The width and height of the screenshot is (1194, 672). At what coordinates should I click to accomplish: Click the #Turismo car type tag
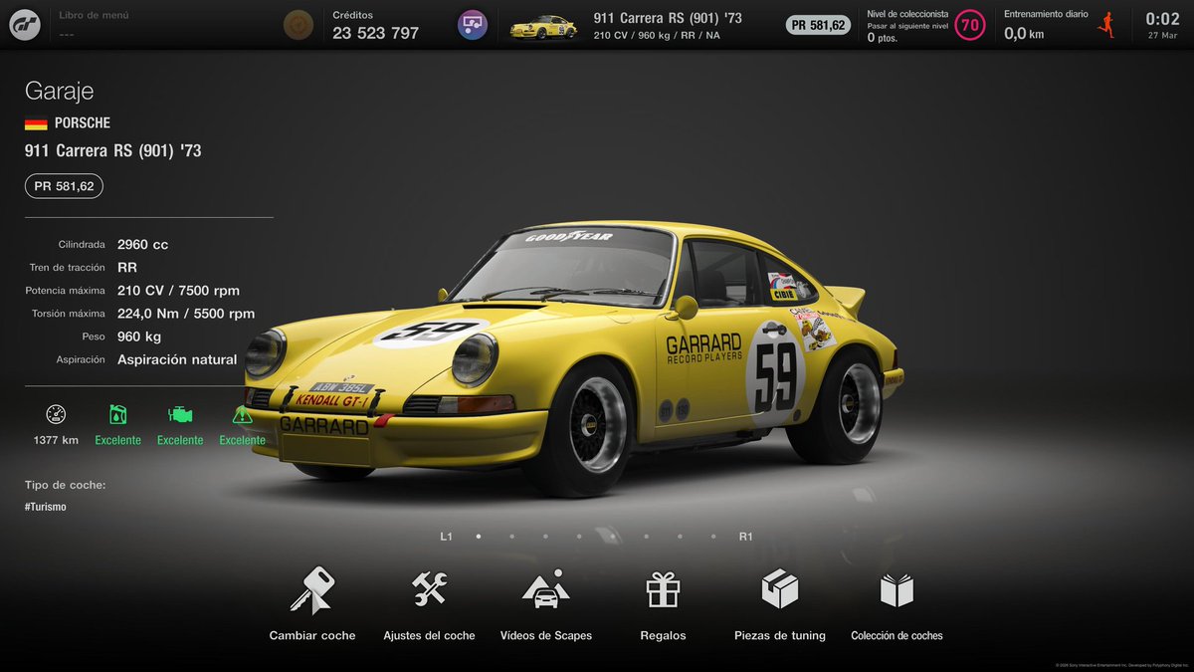[x=46, y=507]
